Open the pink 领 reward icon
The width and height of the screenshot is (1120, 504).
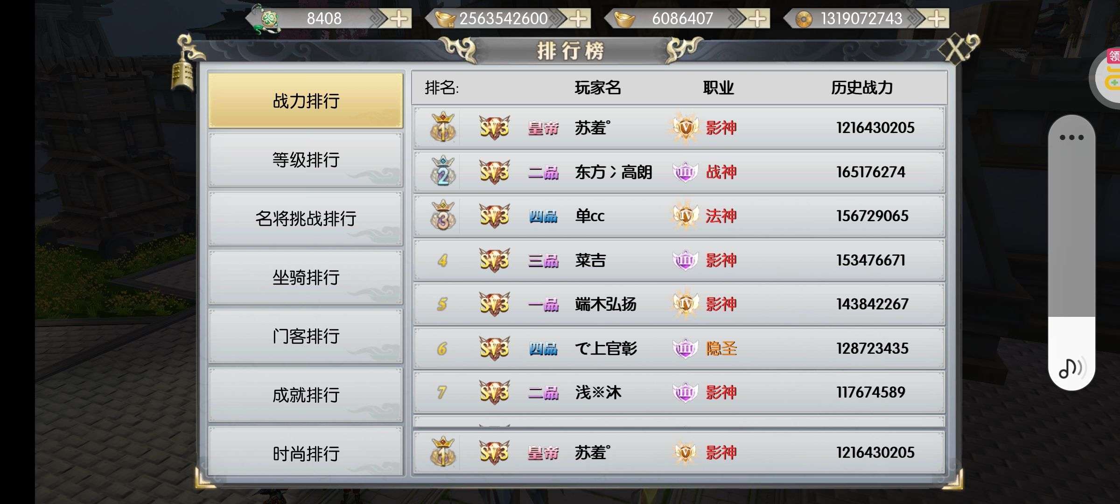point(1113,56)
